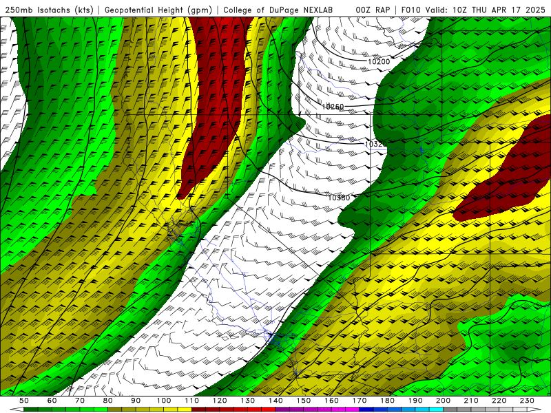The height and width of the screenshot is (413, 551).
Task: Click the 90 value on the color scale
Action: pyautogui.click(x=136, y=401)
